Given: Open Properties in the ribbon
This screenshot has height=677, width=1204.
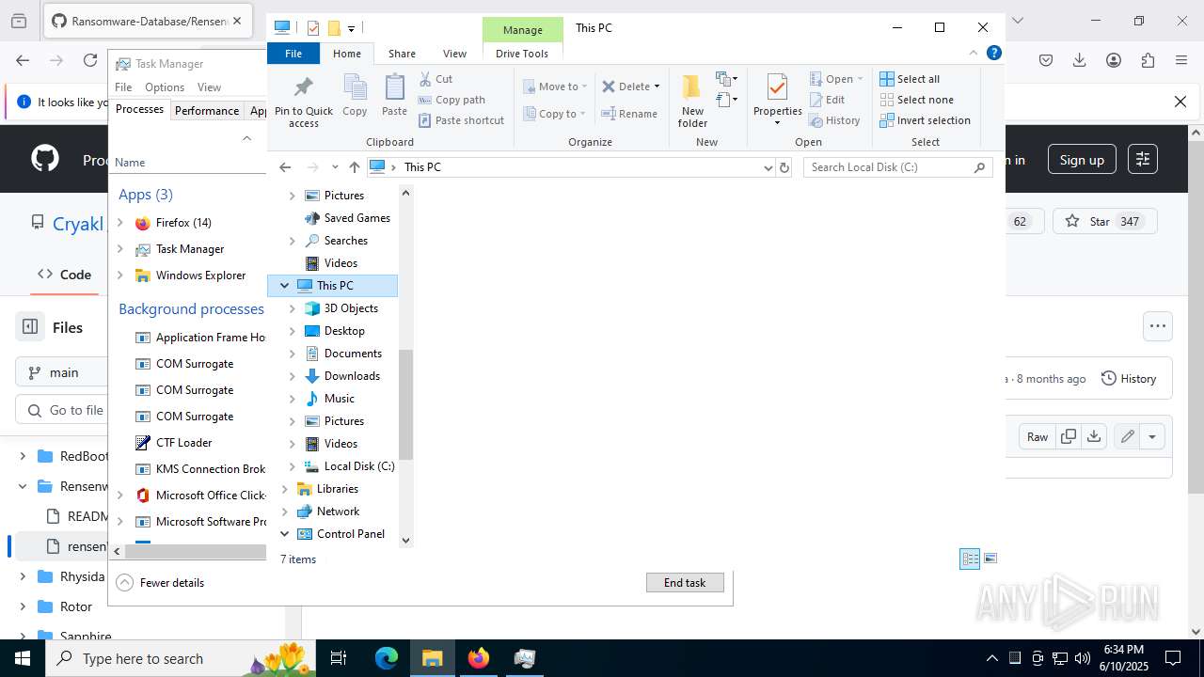Looking at the screenshot, I should pos(777,101).
